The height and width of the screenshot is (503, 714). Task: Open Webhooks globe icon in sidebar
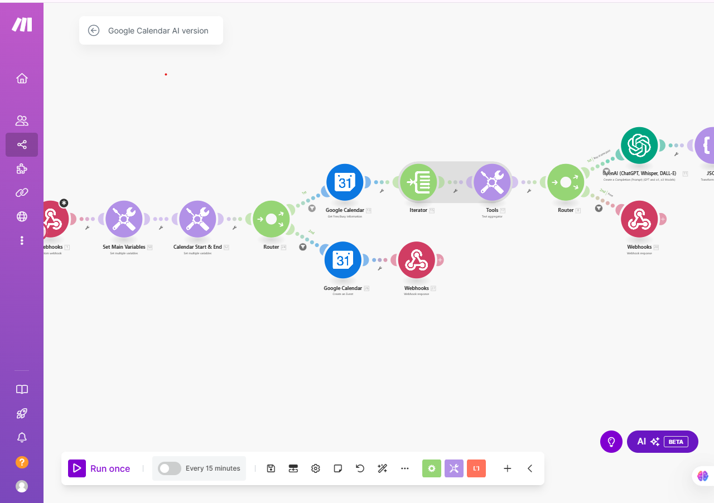point(22,216)
